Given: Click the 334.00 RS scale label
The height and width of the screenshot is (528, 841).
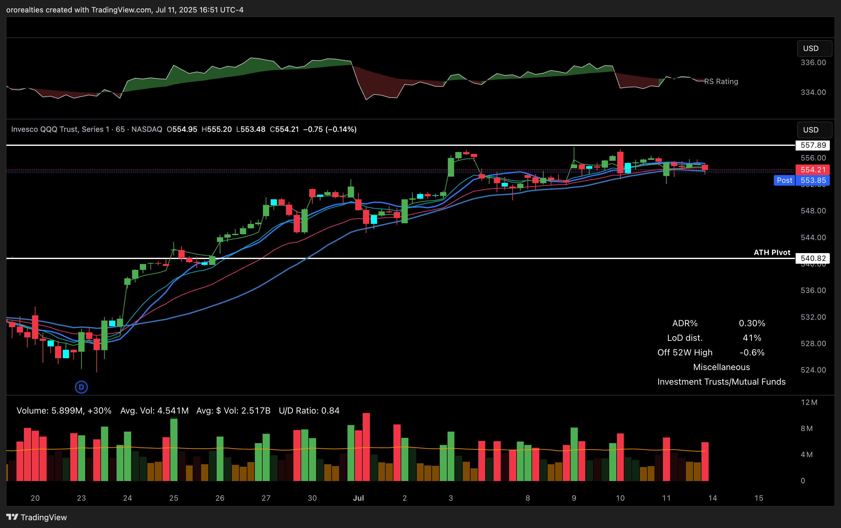Looking at the screenshot, I should (x=813, y=92).
